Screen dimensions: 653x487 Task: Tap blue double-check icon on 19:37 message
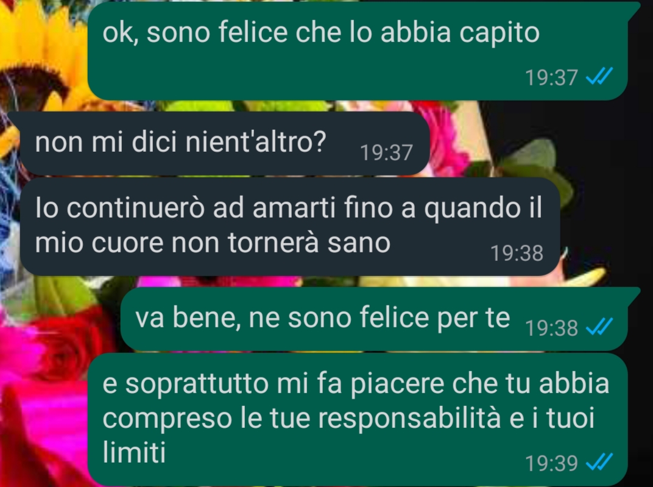[599, 77]
